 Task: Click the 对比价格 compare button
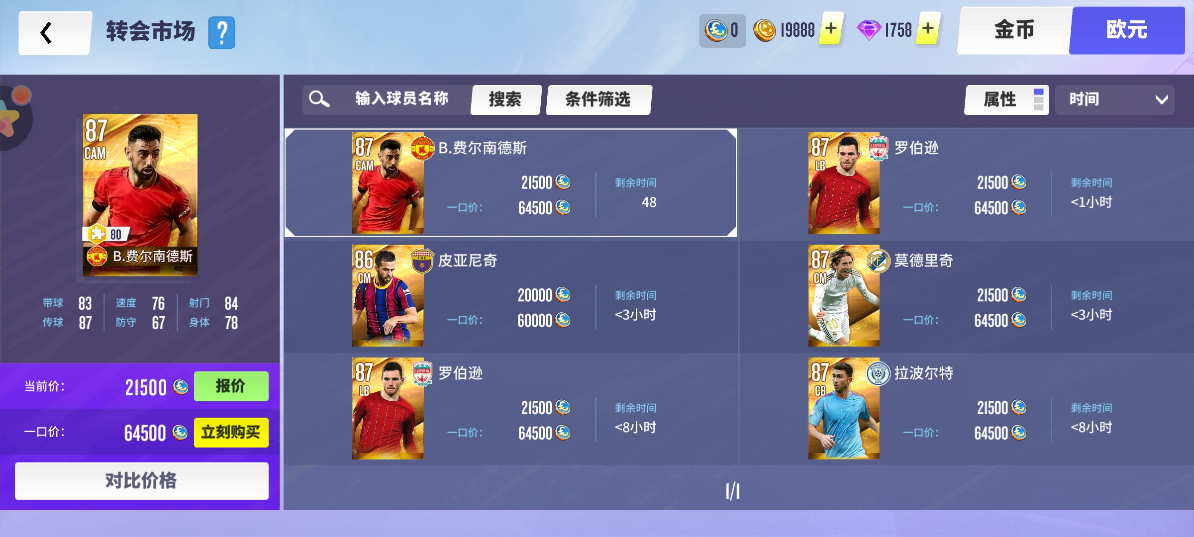[x=141, y=481]
